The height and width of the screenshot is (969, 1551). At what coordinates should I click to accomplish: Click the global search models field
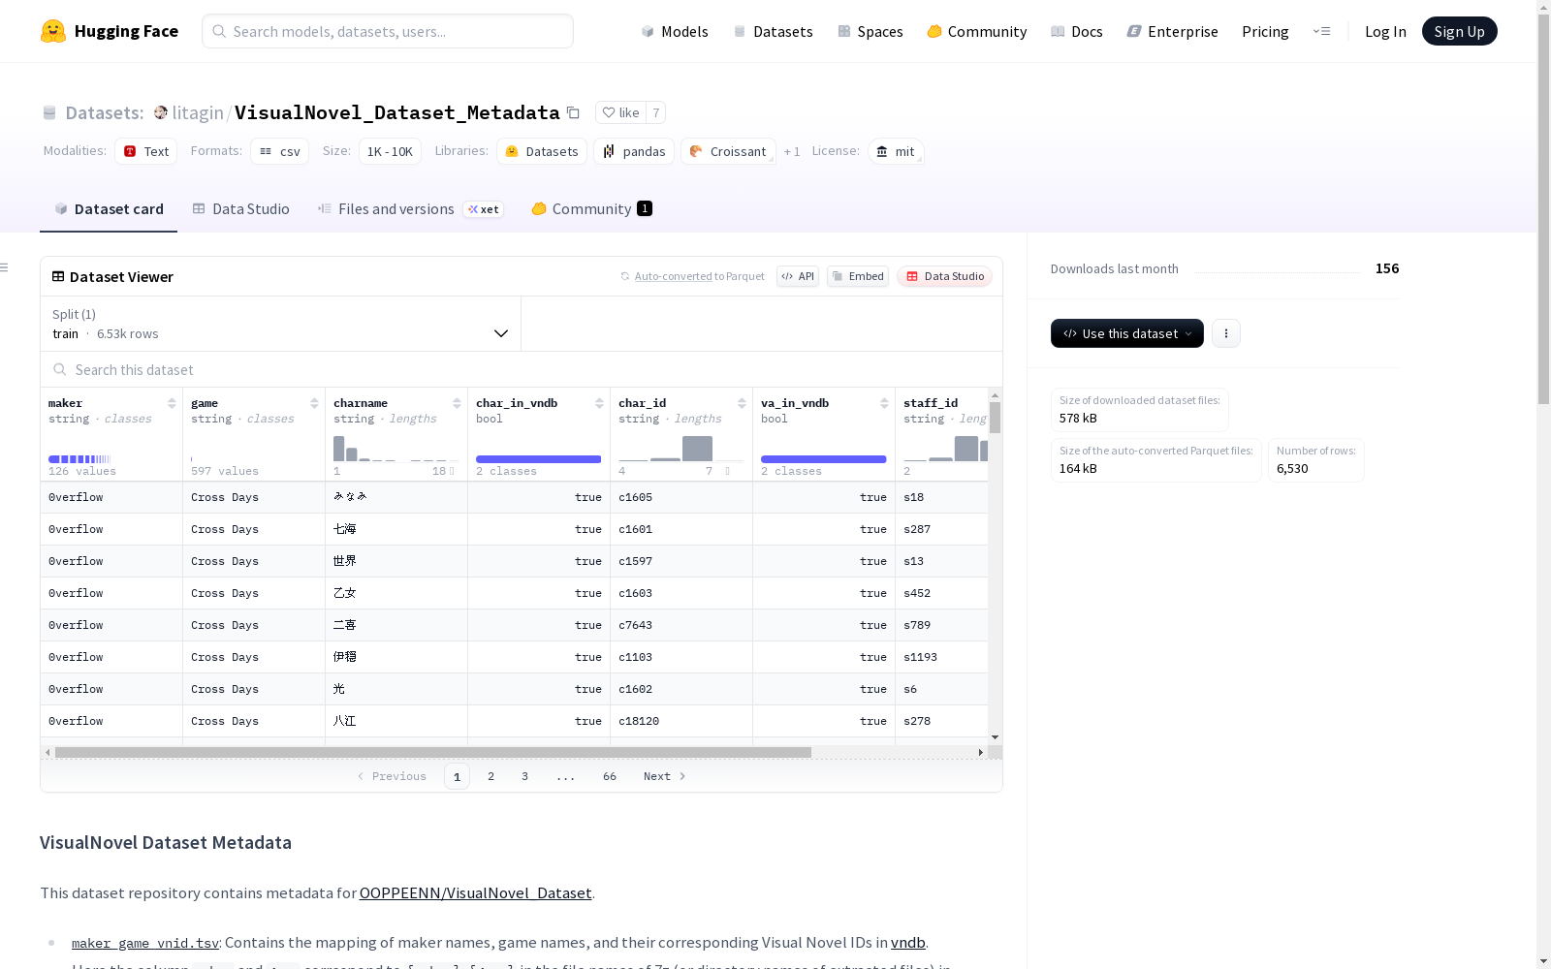tap(388, 31)
